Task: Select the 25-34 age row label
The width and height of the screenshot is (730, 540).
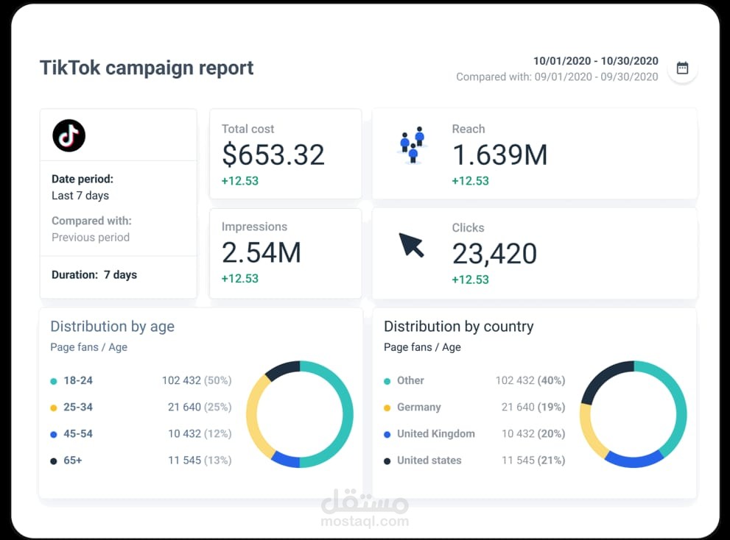Action: click(78, 407)
